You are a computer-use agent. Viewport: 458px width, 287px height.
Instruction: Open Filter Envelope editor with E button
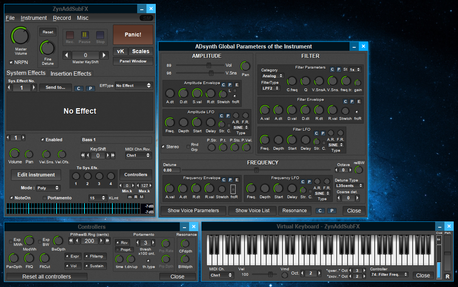(359, 101)
